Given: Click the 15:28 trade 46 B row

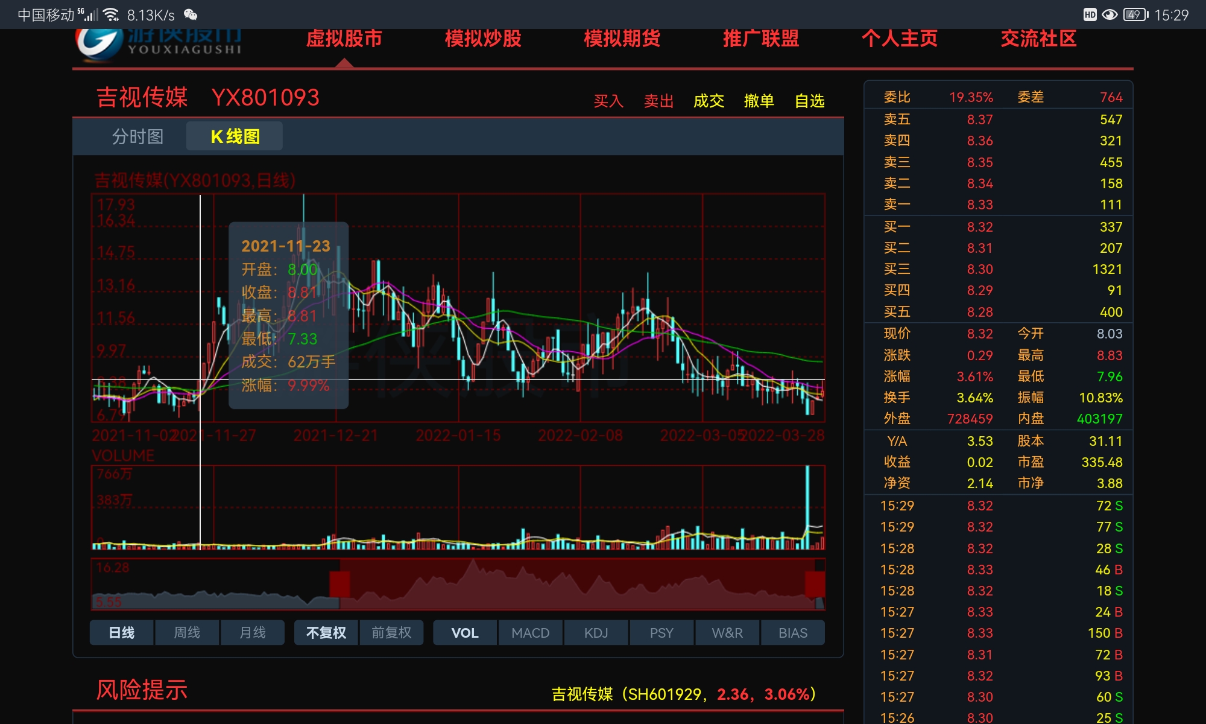Looking at the screenshot, I should click(x=999, y=570).
